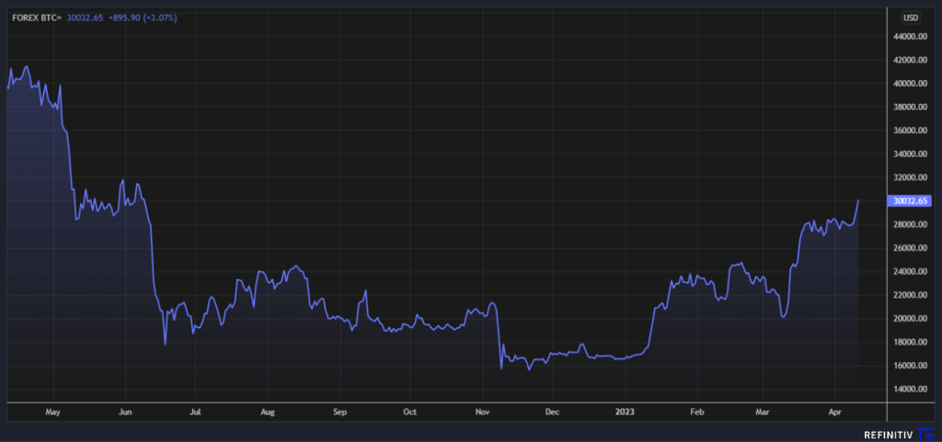
Task: Click the Nov label on time axis
Action: pos(483,413)
